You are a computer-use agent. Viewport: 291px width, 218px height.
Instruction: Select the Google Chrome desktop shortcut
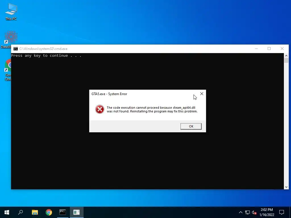(x=8, y=70)
